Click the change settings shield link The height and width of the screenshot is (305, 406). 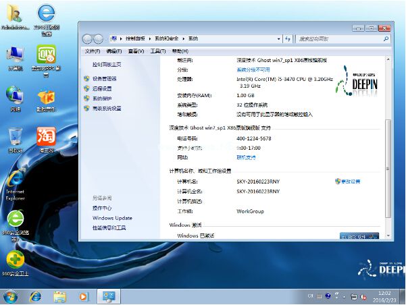tap(347, 182)
